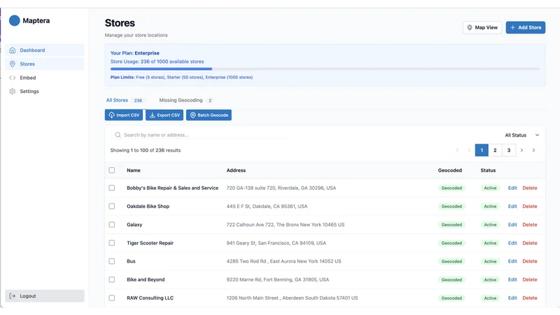Click the store usage progress bar
This screenshot has width=560, height=315.
[325, 69]
